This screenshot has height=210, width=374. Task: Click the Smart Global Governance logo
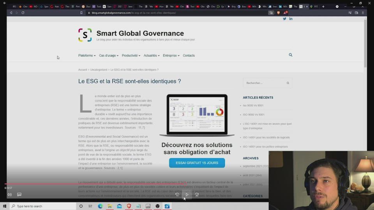tap(85, 35)
